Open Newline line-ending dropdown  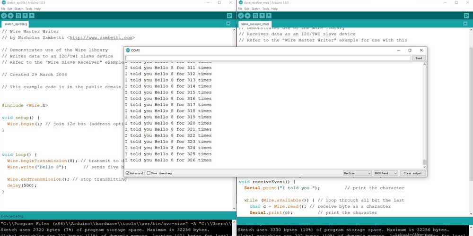pos(358,173)
